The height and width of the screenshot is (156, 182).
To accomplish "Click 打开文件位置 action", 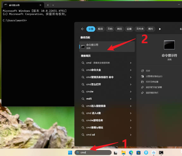I will click(x=150, y=82).
